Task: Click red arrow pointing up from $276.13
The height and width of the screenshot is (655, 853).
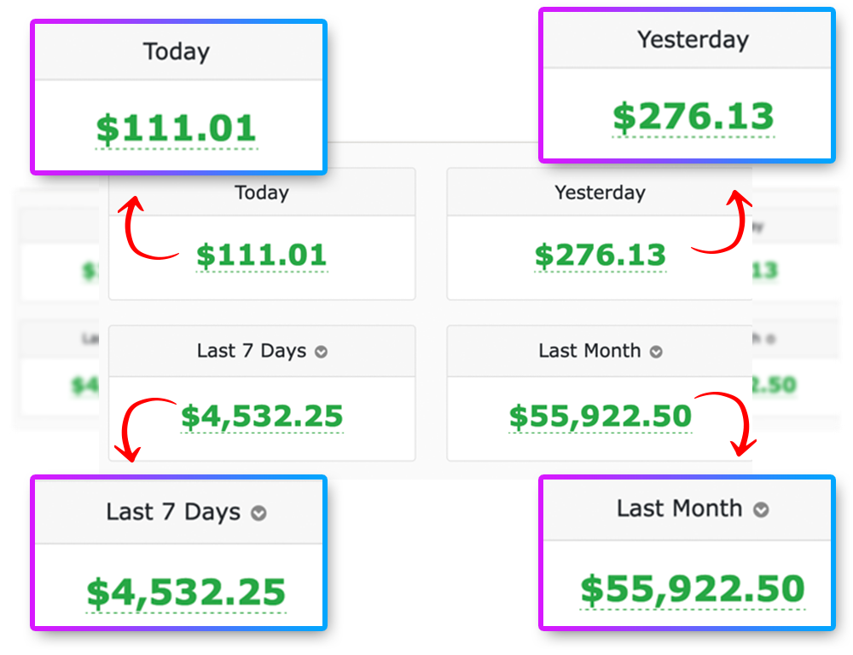Action: 727,226
